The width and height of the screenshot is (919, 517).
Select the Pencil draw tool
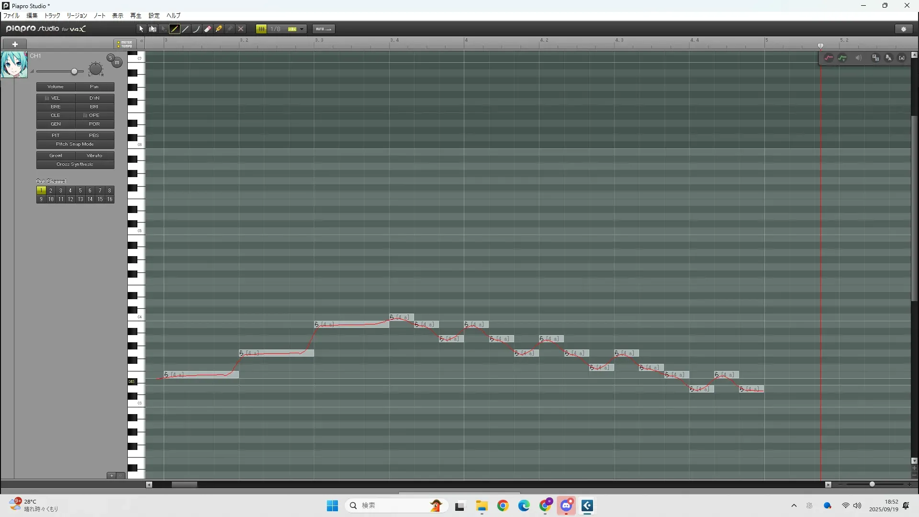(x=175, y=29)
